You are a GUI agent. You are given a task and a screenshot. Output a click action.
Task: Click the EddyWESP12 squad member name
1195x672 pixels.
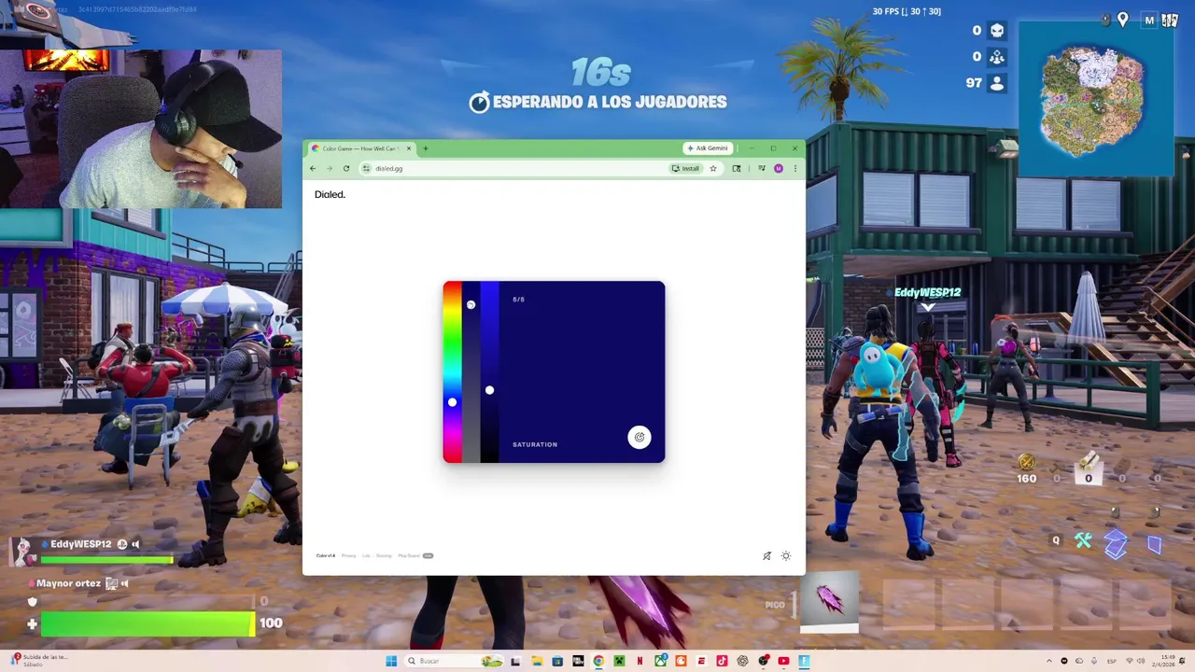click(x=80, y=544)
